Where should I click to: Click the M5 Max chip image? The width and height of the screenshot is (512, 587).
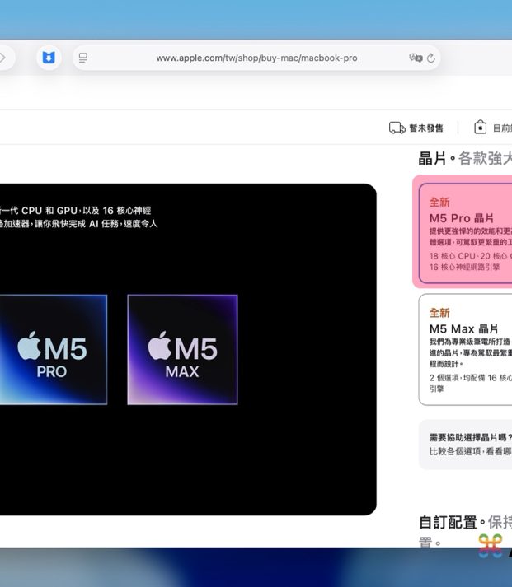pyautogui.click(x=182, y=349)
